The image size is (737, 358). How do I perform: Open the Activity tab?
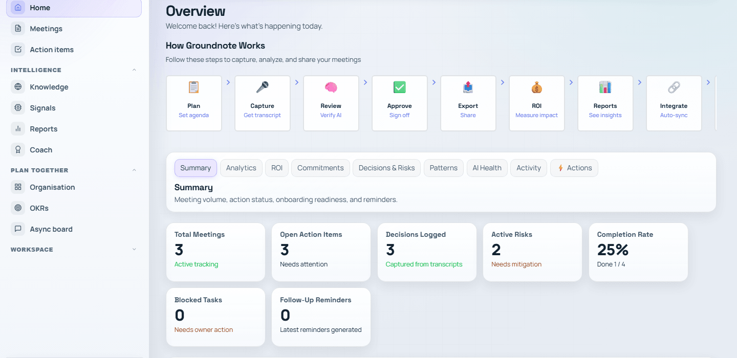(x=529, y=168)
